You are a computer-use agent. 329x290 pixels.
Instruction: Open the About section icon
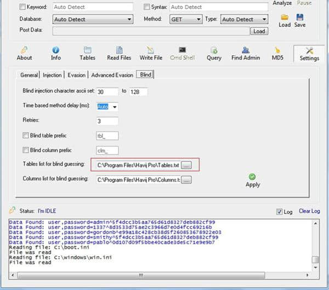(25, 50)
